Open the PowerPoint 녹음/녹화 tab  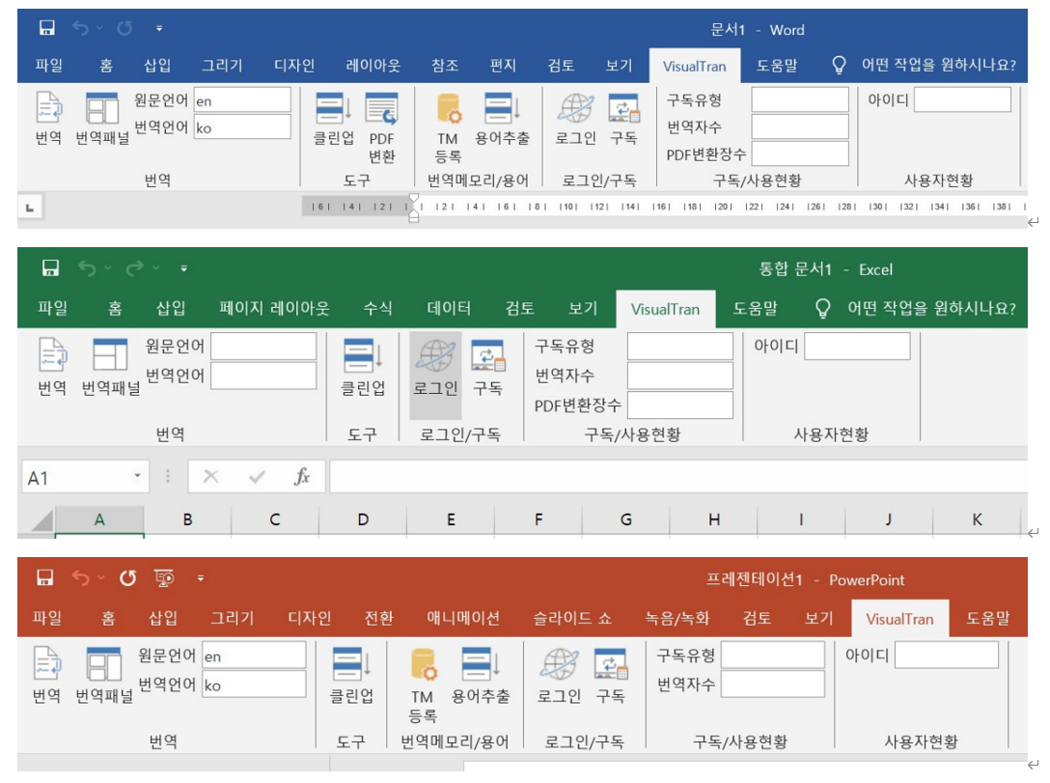[x=677, y=618]
